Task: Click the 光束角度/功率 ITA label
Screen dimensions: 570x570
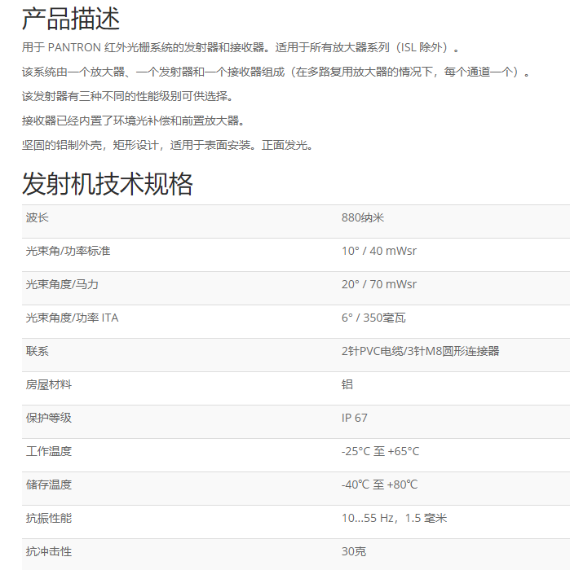Action: point(72,318)
